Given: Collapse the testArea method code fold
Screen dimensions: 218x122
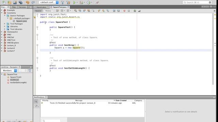Looking at the screenshot, I should click(x=37, y=45).
